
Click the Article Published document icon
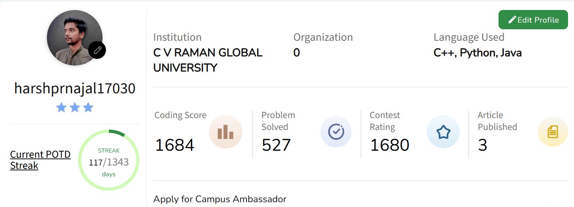tap(553, 131)
